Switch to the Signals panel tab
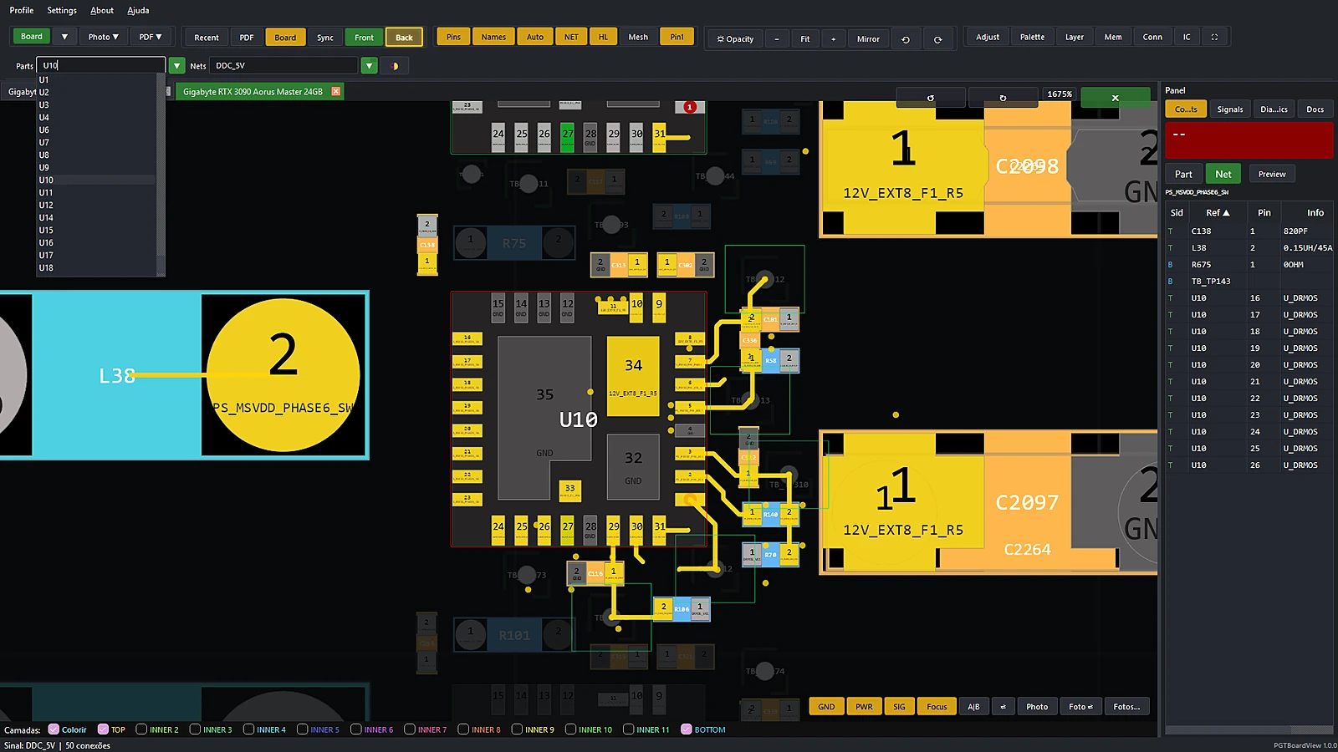The image size is (1338, 752). [x=1230, y=109]
